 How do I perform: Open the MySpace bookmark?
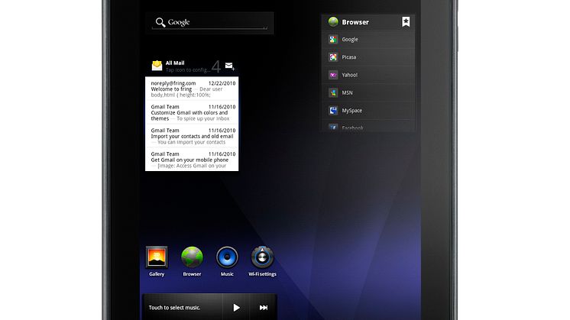click(x=368, y=111)
